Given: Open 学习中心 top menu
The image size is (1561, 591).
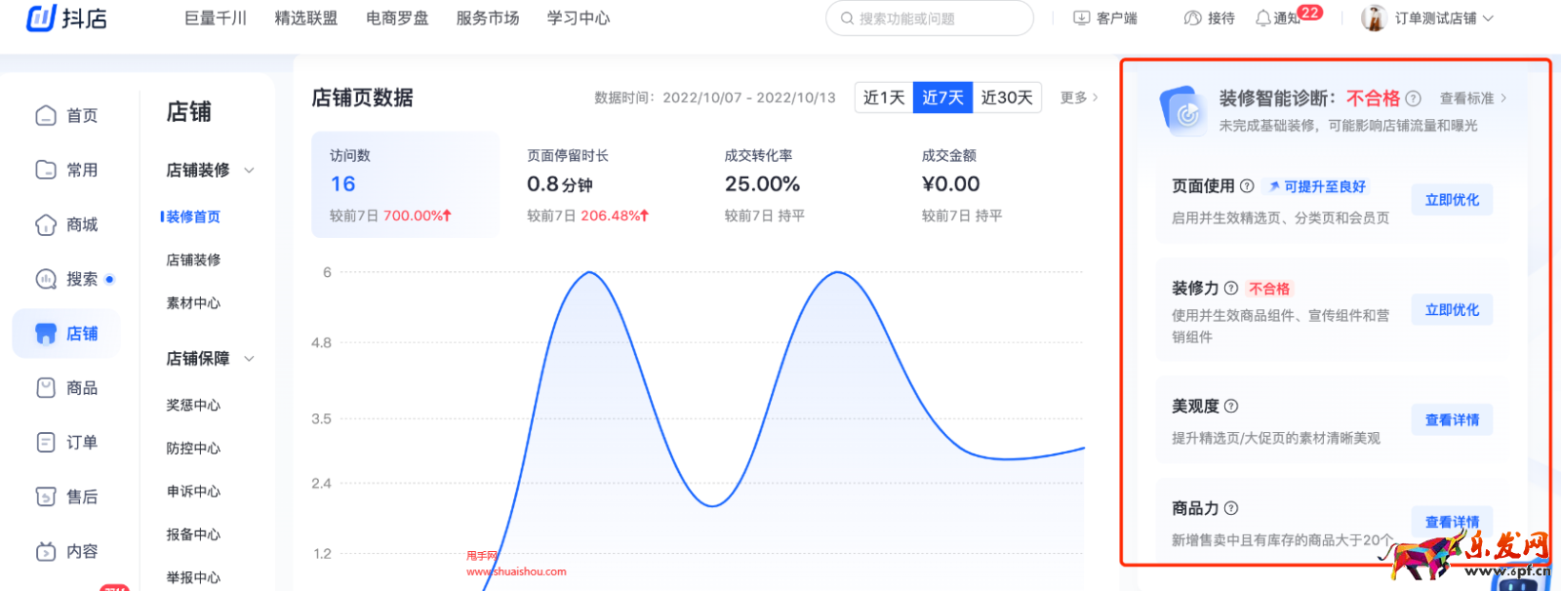Looking at the screenshot, I should [579, 18].
